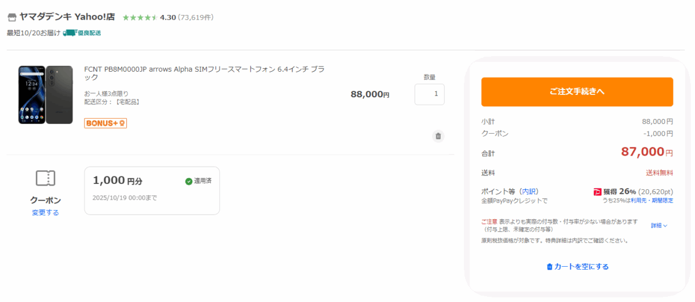This screenshot has width=695, height=302.
Task: Open the 内訳 points breakdown link
Action: click(528, 191)
